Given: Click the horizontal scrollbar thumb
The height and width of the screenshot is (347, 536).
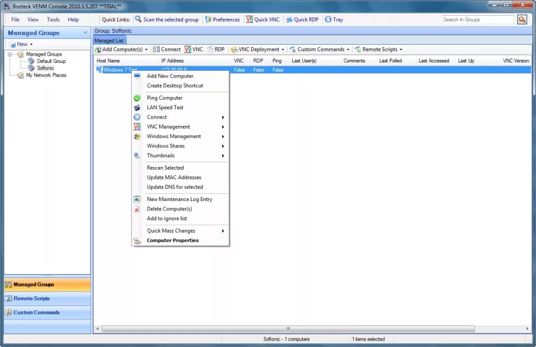Looking at the screenshot, I should (x=288, y=329).
